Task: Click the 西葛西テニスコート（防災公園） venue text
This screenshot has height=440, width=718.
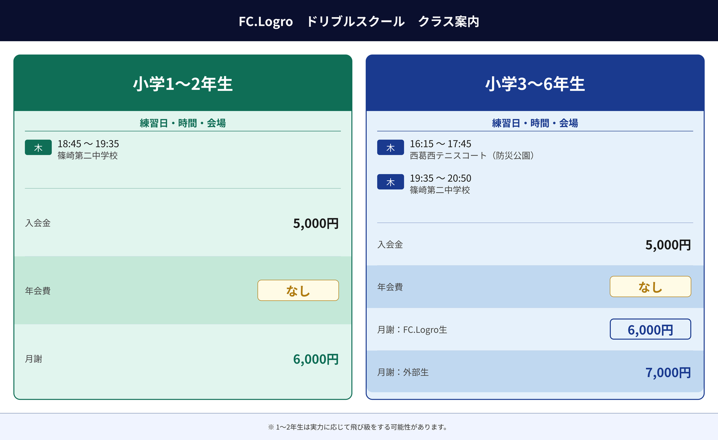Action: [x=472, y=156]
